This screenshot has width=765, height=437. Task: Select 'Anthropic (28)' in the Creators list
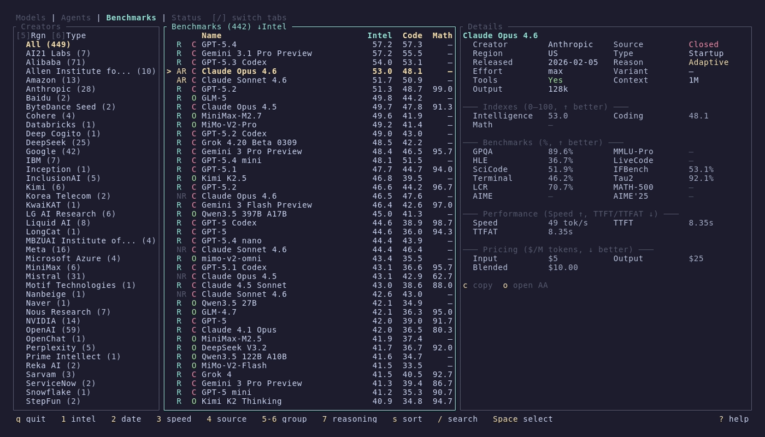[62, 88]
